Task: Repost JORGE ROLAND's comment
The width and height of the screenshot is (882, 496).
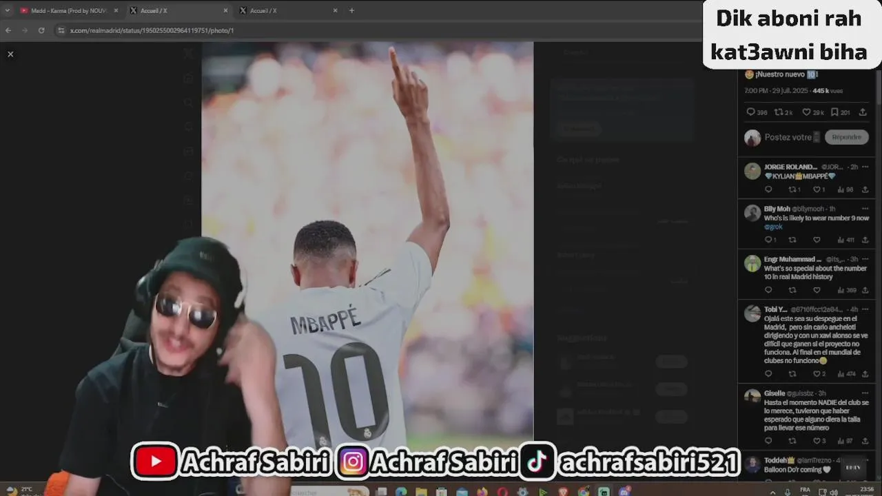Action: (794, 189)
